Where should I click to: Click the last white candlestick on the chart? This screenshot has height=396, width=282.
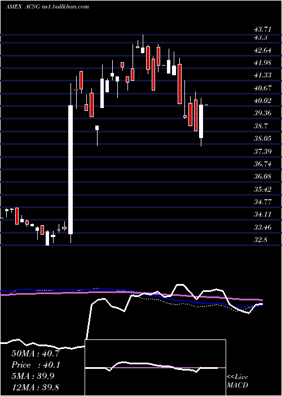point(201,122)
